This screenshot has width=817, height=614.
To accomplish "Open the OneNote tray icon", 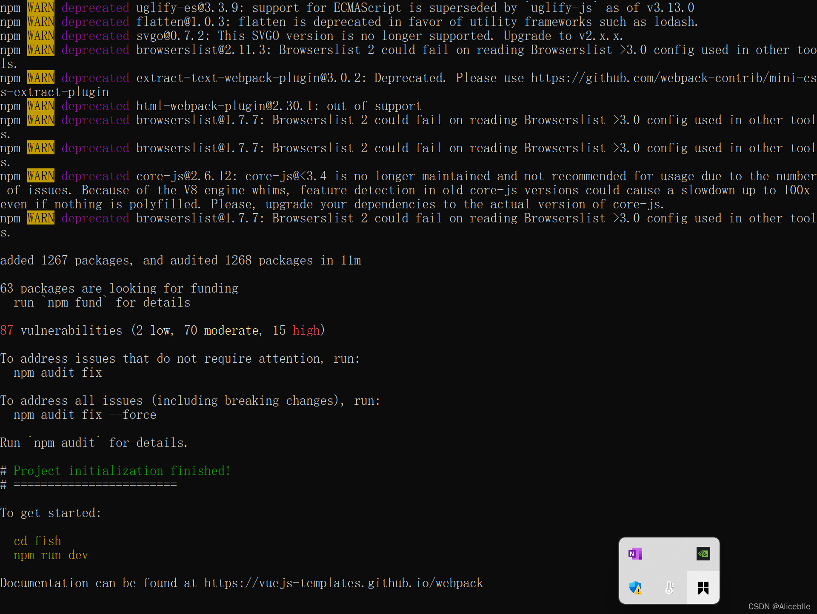I will [x=635, y=554].
